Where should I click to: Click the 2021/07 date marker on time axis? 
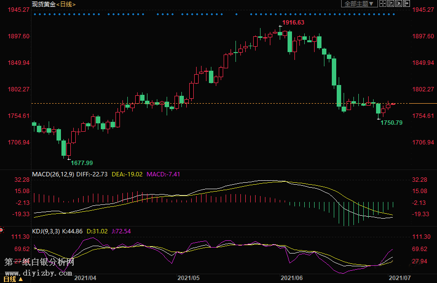399,278
